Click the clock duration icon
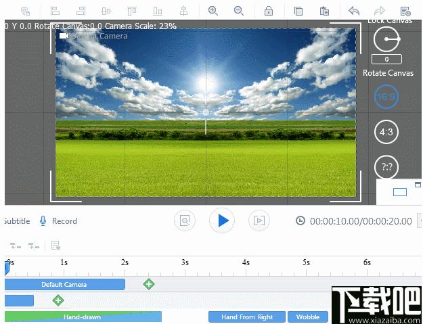The width and height of the screenshot is (423, 324). pos(300,221)
